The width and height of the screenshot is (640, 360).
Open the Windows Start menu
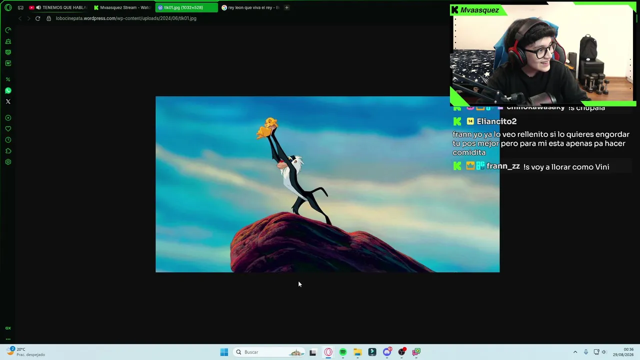click(x=224, y=352)
